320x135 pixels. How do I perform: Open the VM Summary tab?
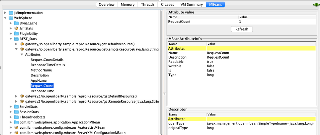[191, 5]
